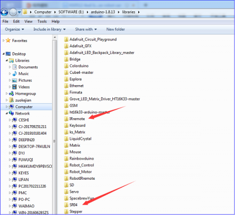Click libraries in the address bar path
This screenshot has height=215, width=235.
[129, 12]
